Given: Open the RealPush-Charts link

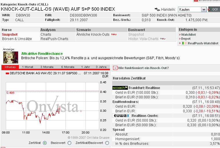Looking at the screenshot, I should [54, 39].
